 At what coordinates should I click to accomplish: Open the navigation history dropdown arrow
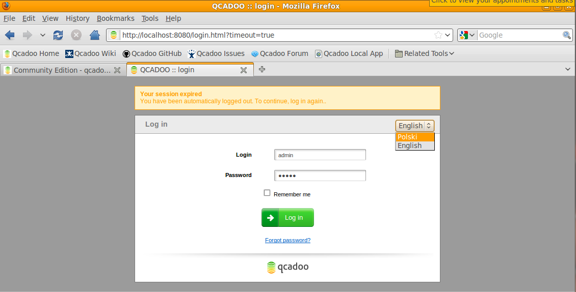[43, 35]
